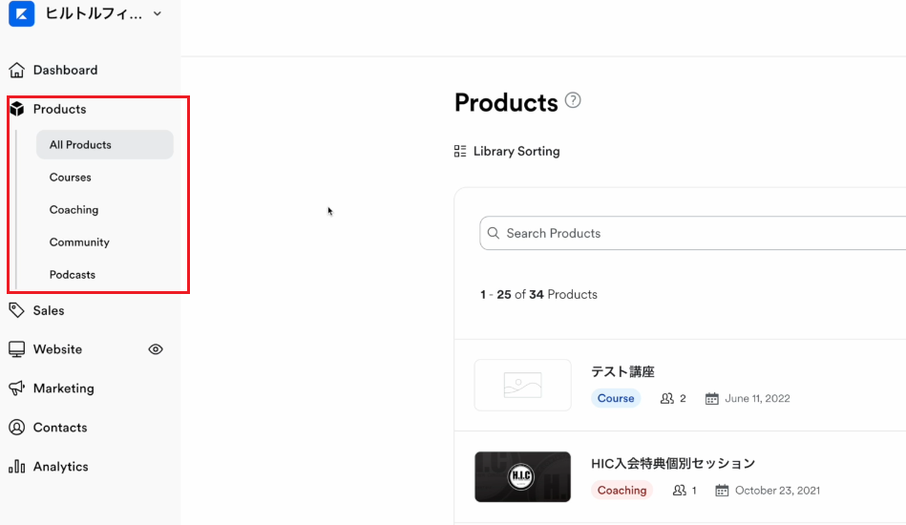Expand the site name dropdown chevron
The height and width of the screenshot is (525, 906).
pos(158,13)
